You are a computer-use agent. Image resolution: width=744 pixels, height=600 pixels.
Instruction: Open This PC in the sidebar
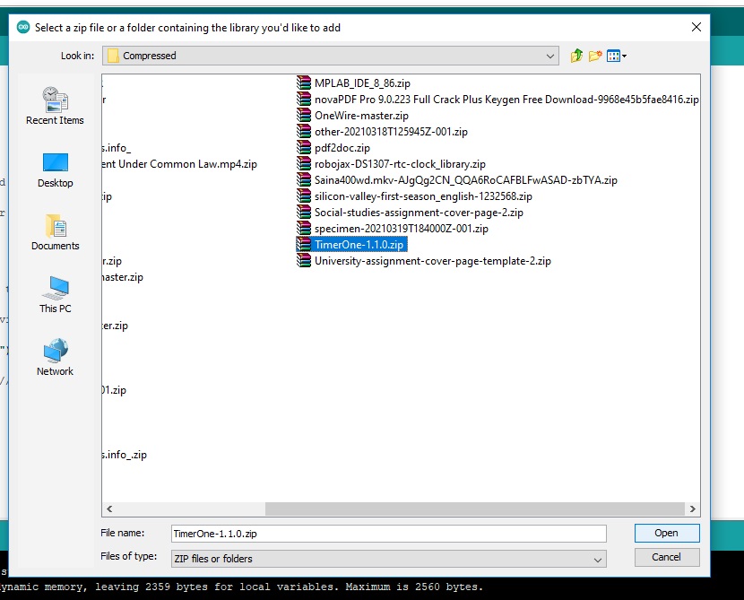tap(55, 295)
